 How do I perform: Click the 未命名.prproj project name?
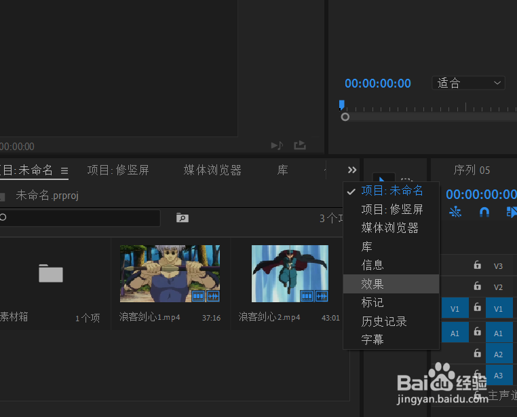pyautogui.click(x=47, y=196)
